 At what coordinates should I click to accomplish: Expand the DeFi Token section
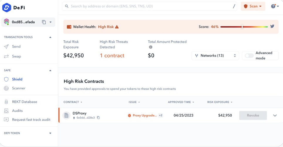click(50, 133)
